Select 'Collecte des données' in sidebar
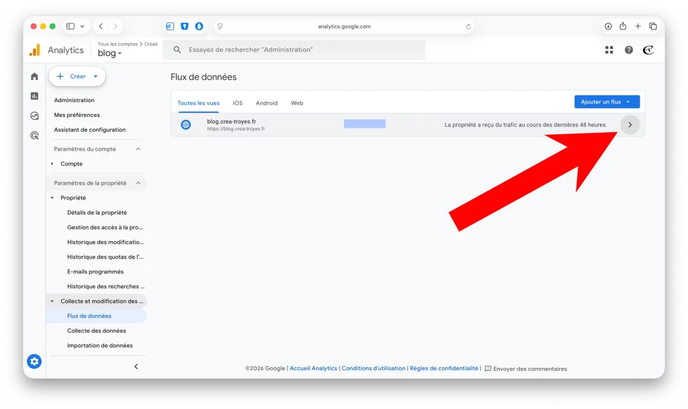 96,331
